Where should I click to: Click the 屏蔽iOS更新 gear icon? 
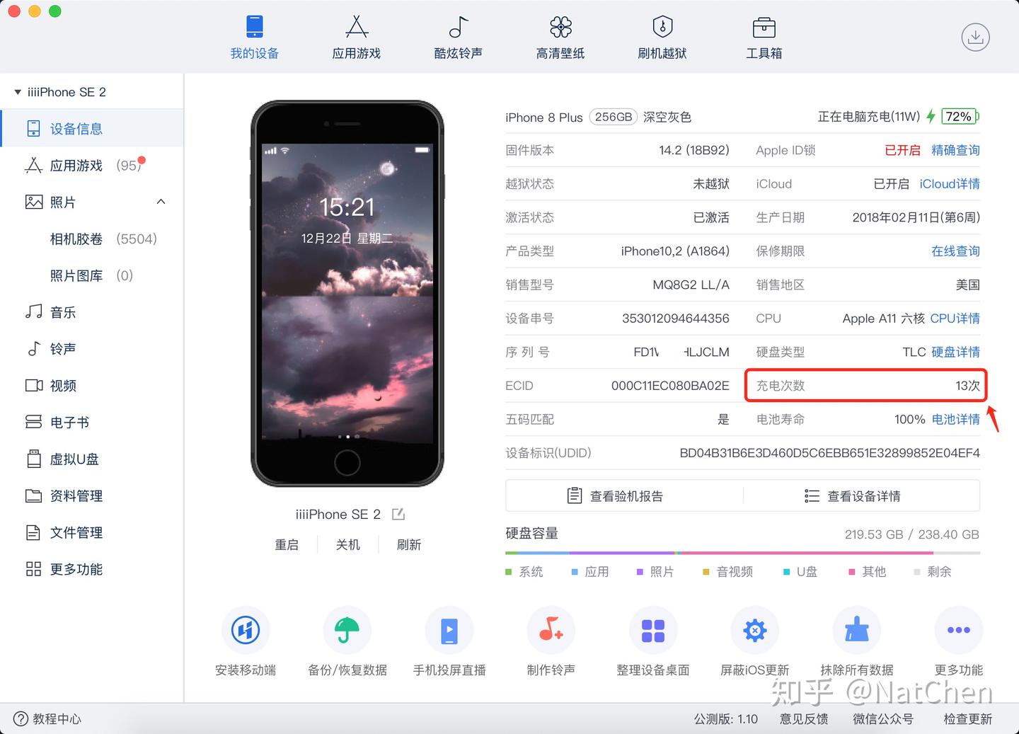point(755,630)
